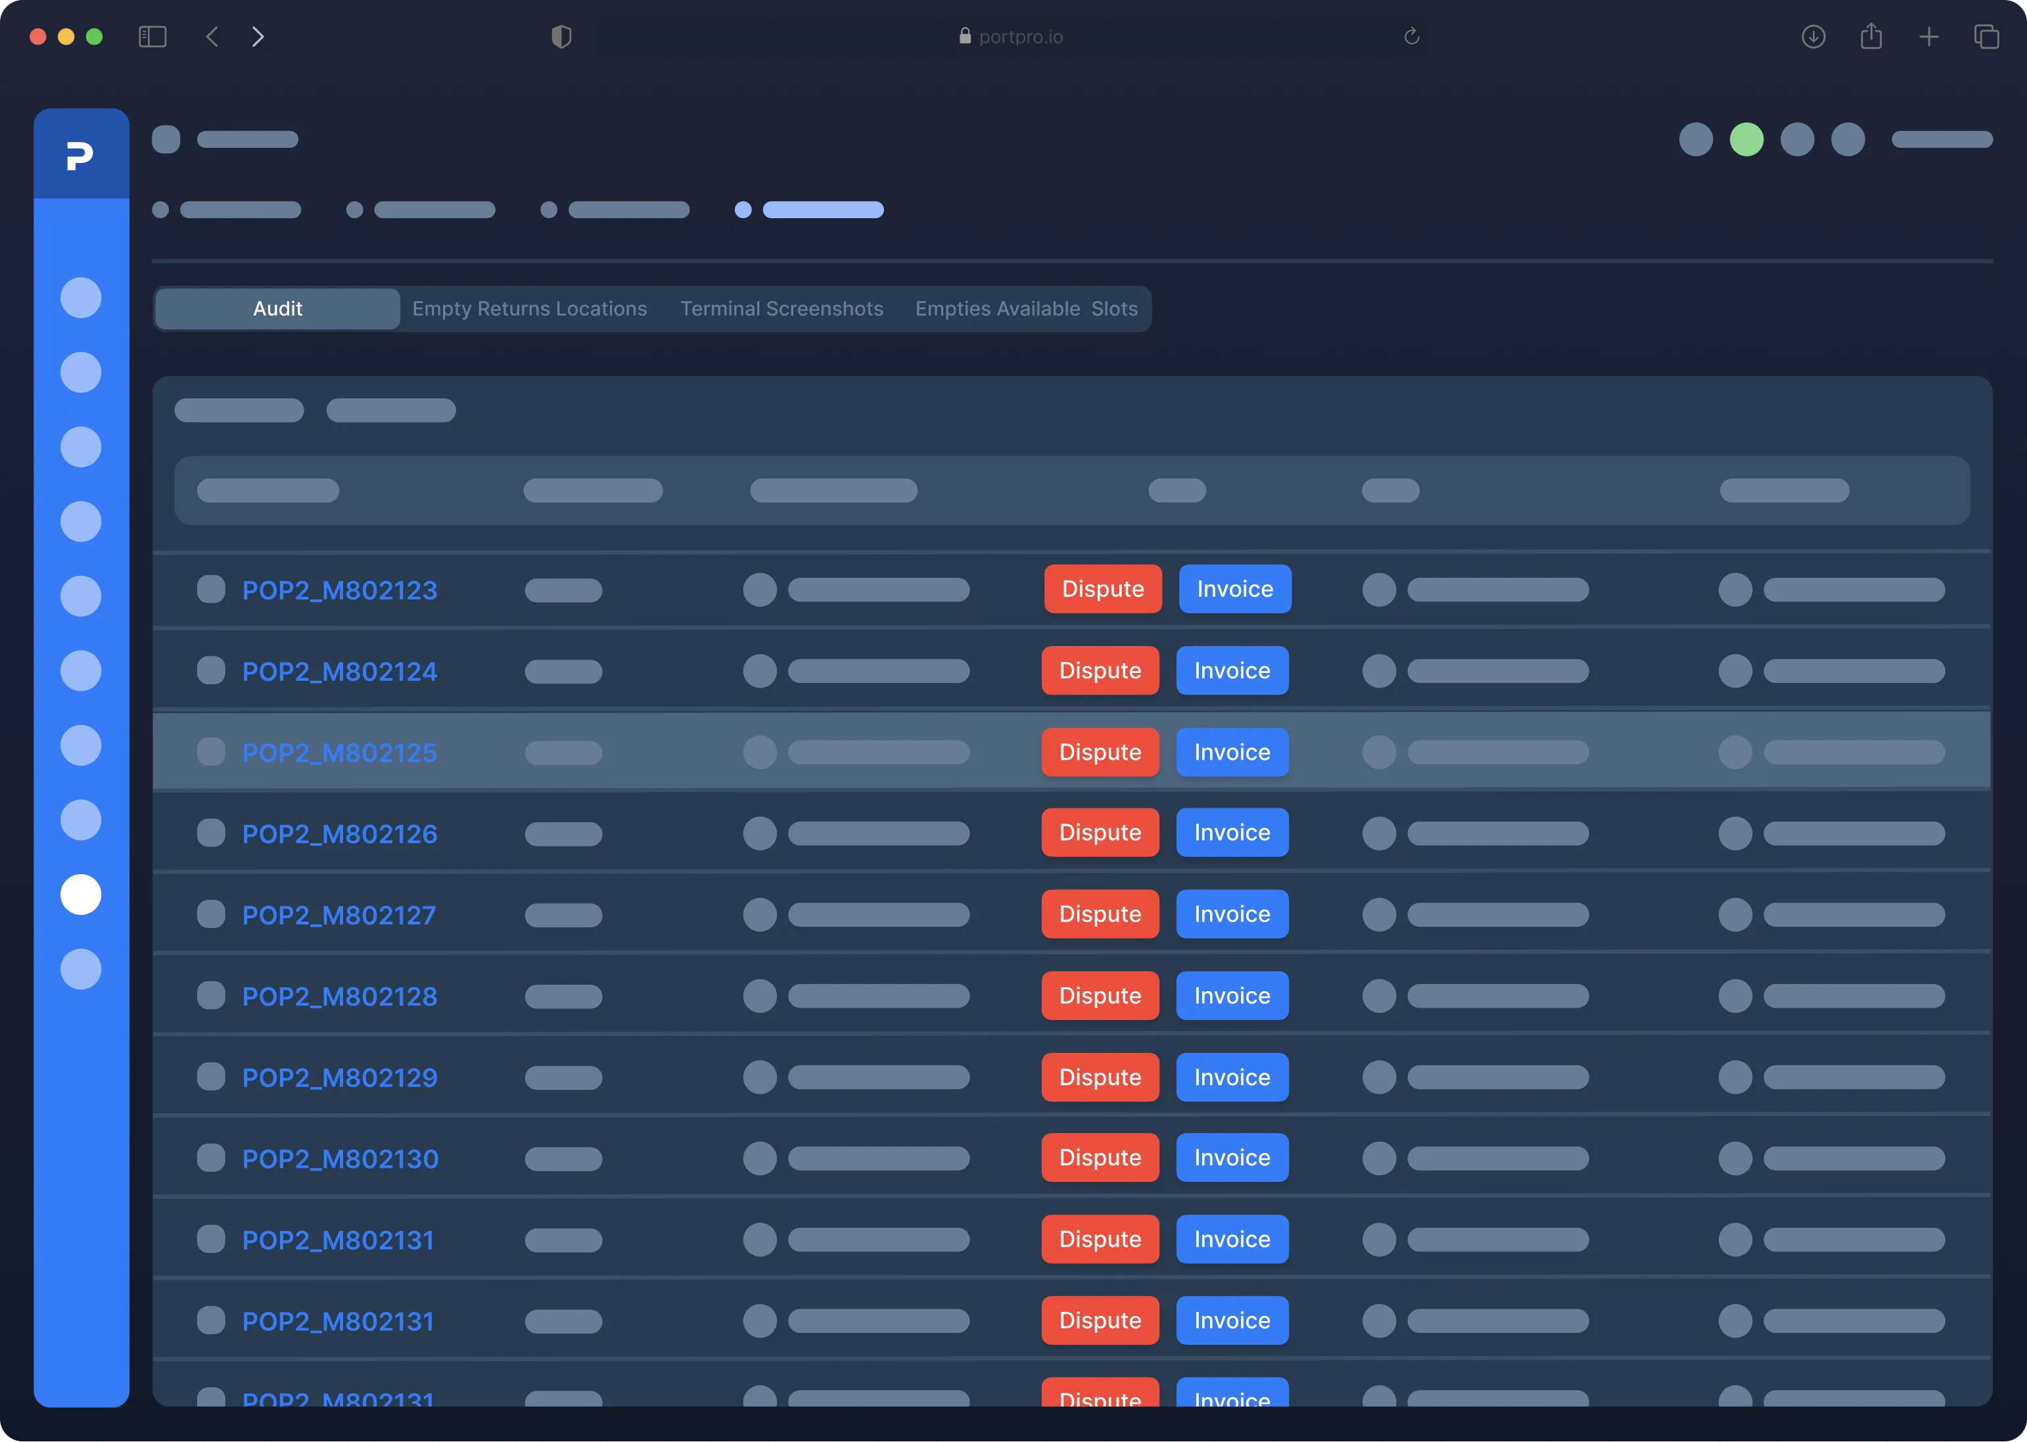Click the browser forward arrow
This screenshot has height=1442, width=2027.
pyautogui.click(x=258, y=36)
